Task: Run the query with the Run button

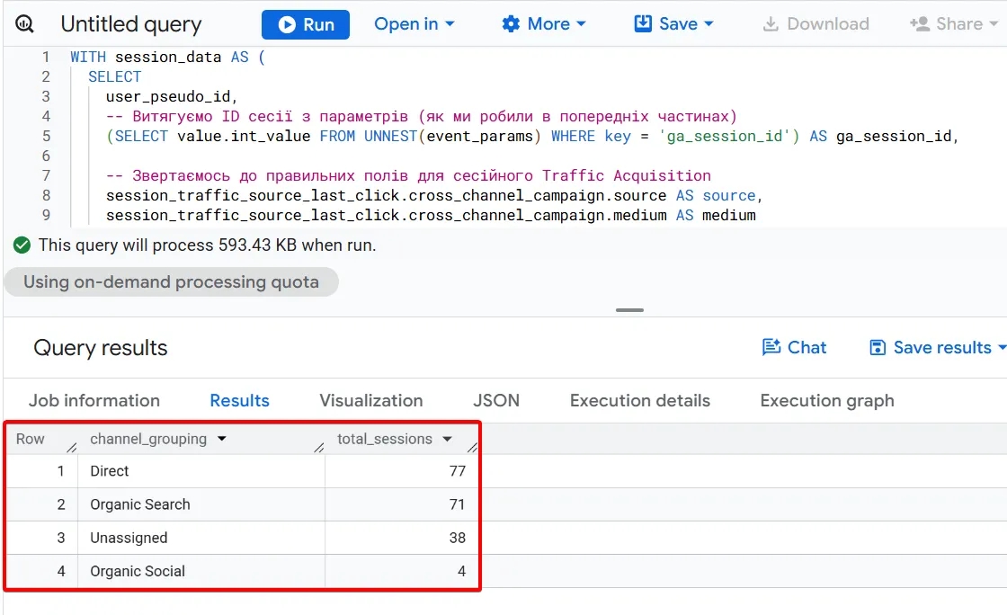Action: (x=306, y=24)
